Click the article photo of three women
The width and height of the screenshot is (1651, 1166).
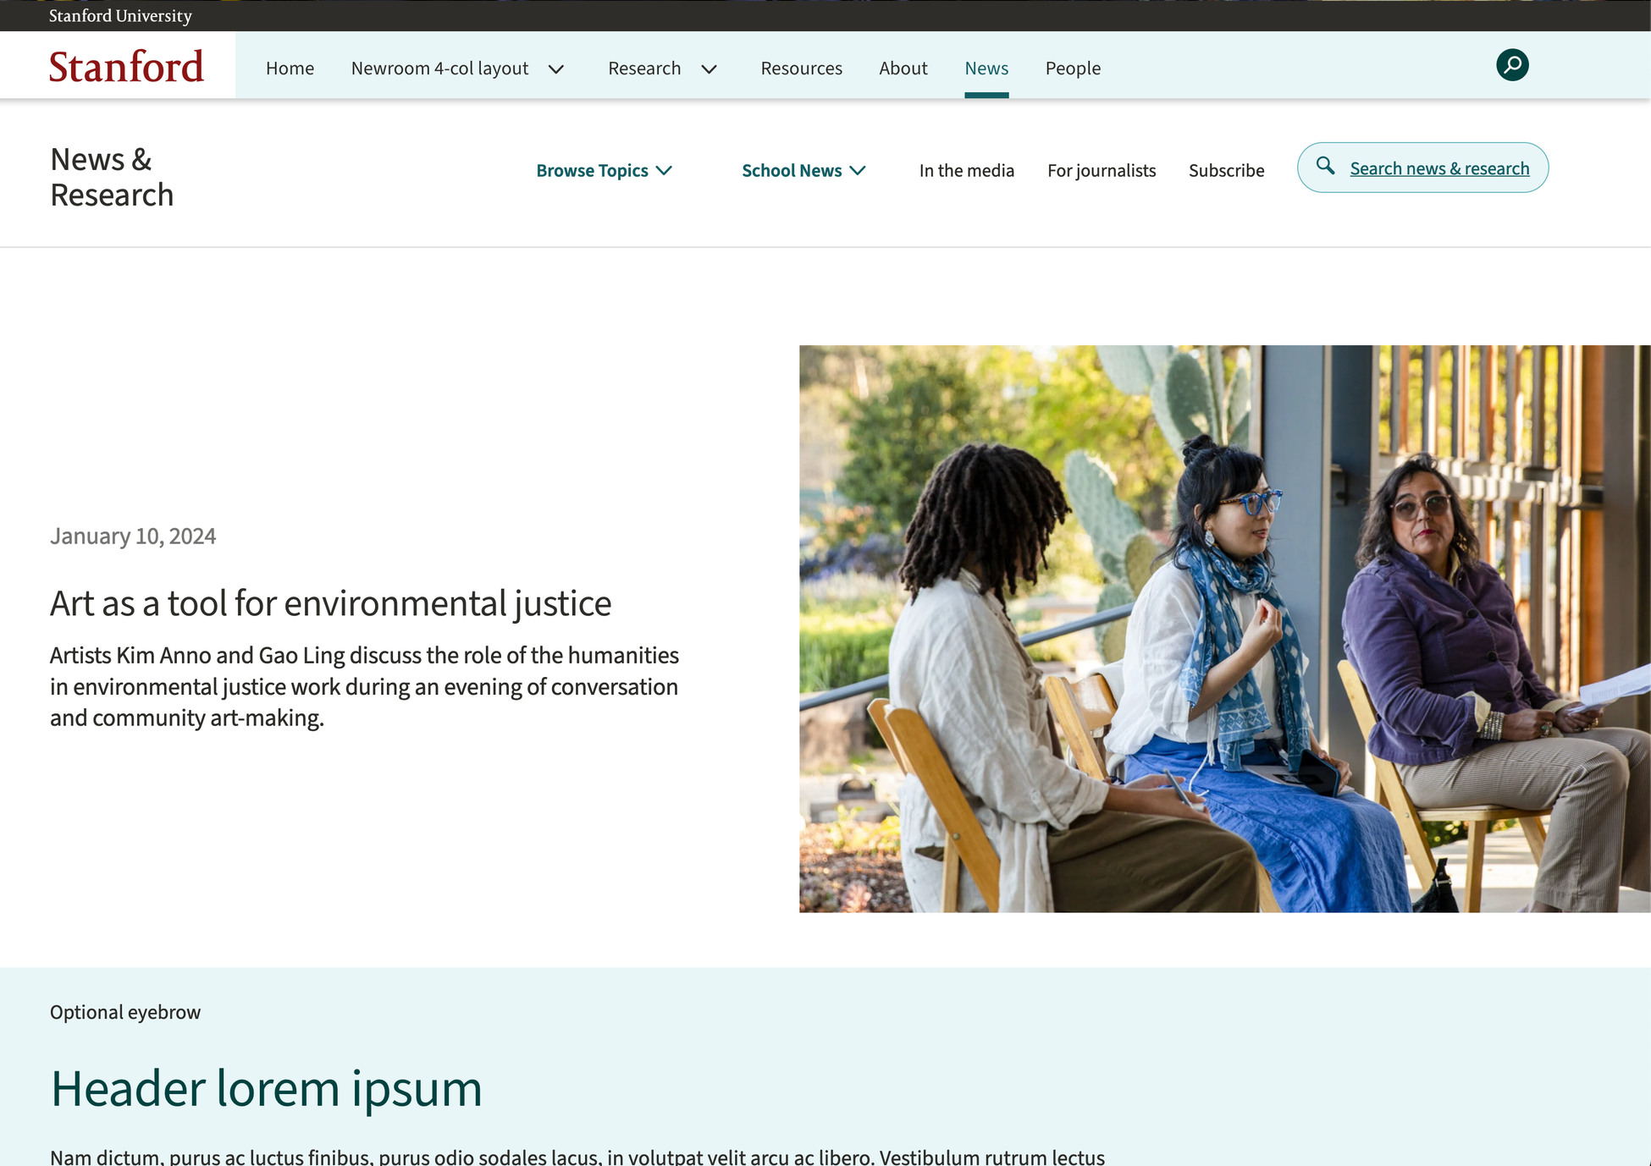1224,628
